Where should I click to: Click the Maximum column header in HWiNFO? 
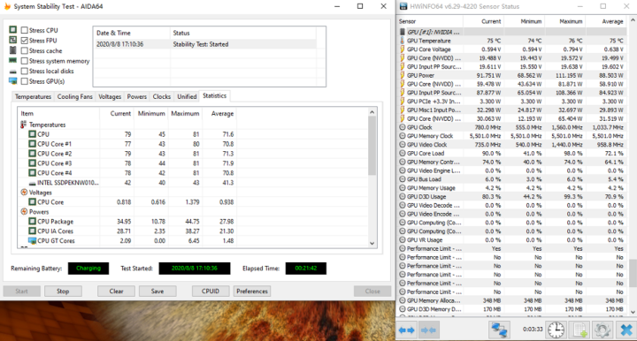pyautogui.click(x=565, y=21)
